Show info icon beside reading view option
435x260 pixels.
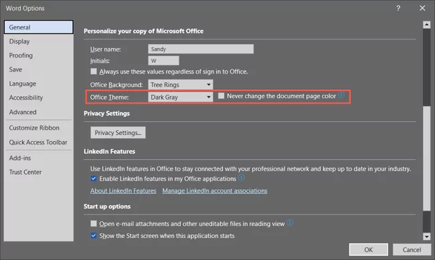click(x=290, y=223)
